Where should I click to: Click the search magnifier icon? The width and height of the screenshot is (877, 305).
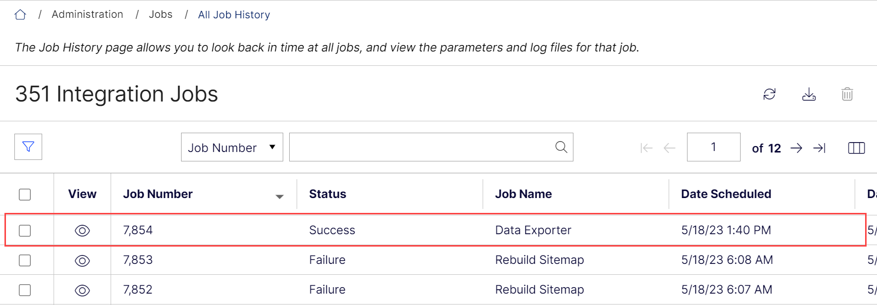tap(561, 147)
